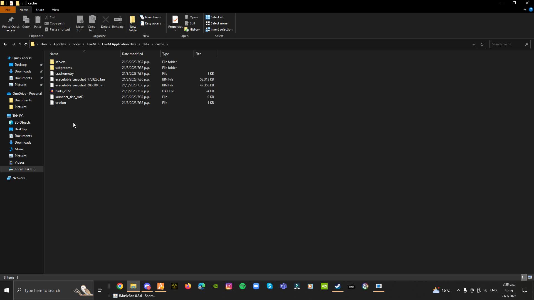Click Local in the address path
Image resolution: width=534 pixels, height=300 pixels.
76,44
